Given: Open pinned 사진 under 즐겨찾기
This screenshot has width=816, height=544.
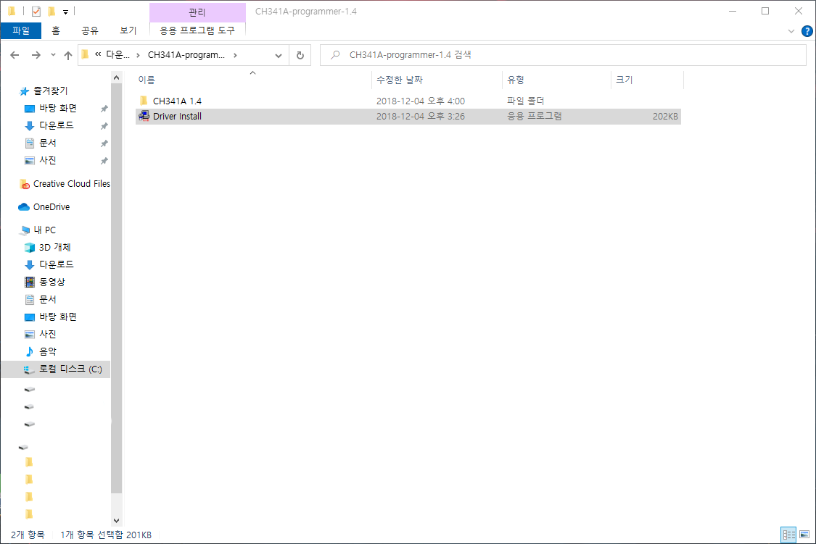Looking at the screenshot, I should click(47, 161).
